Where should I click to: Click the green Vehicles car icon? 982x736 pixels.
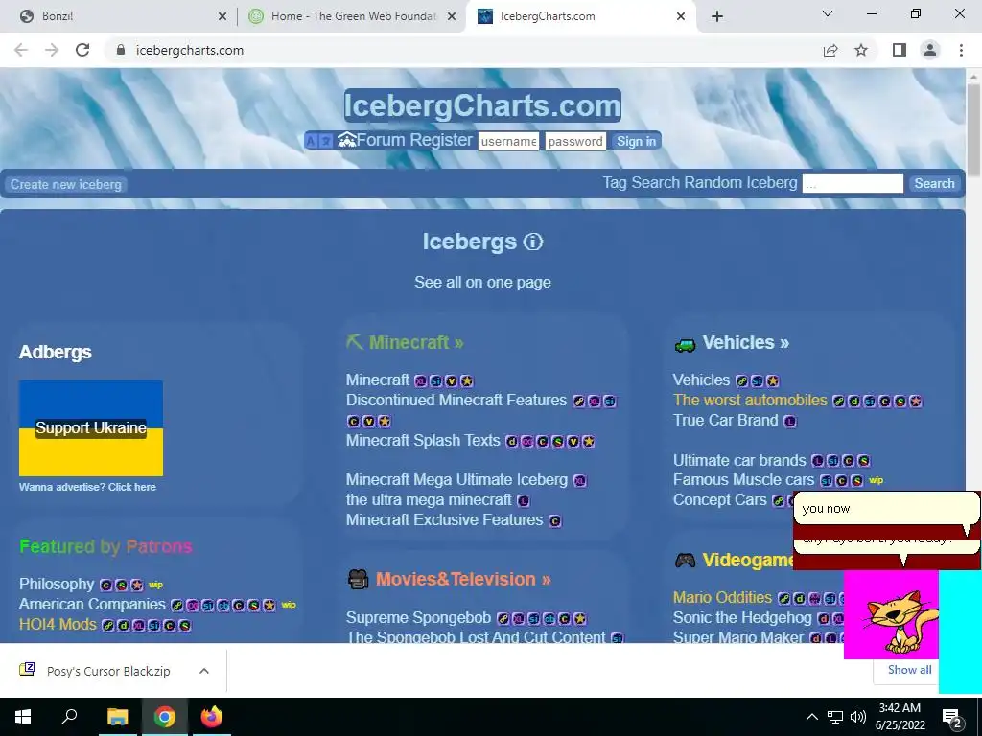pyautogui.click(x=685, y=344)
